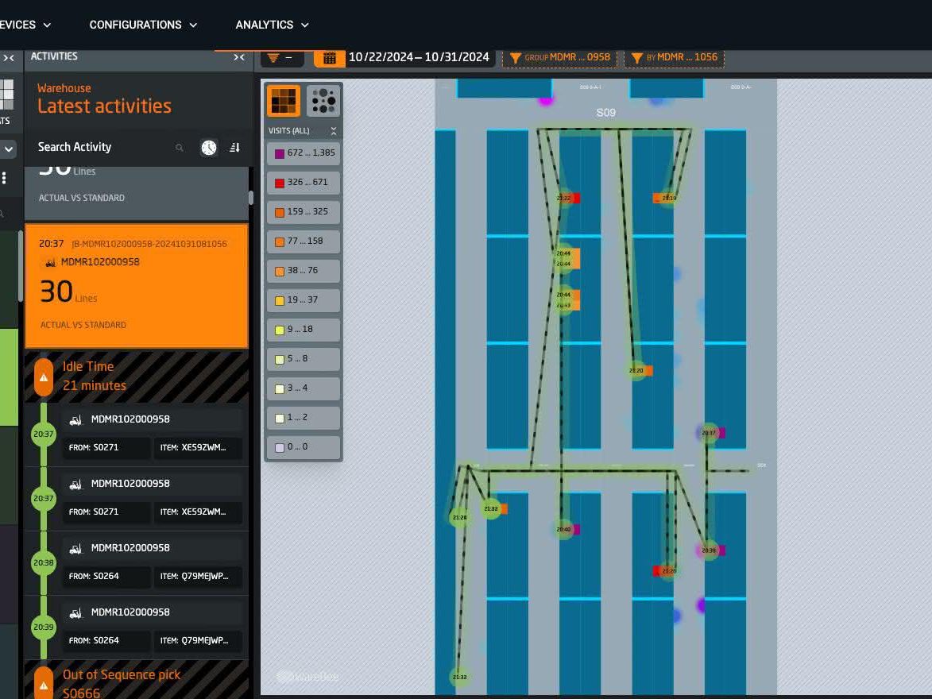The height and width of the screenshot is (699, 932).
Task: Click forklift icon in orange activity card
Action: 51,262
